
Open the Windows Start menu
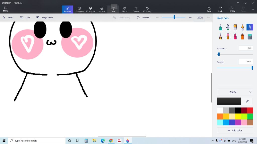tap(4, 140)
